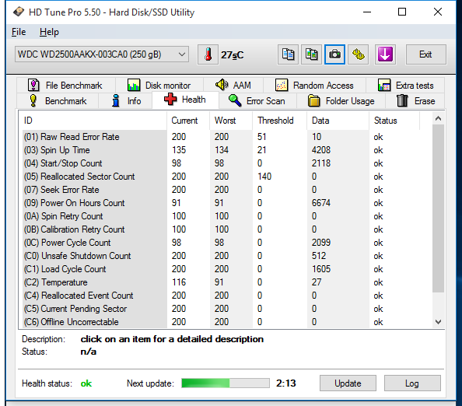Switch to the Benchmark tab
Viewport: 462px width, 406px height.
pos(58,101)
